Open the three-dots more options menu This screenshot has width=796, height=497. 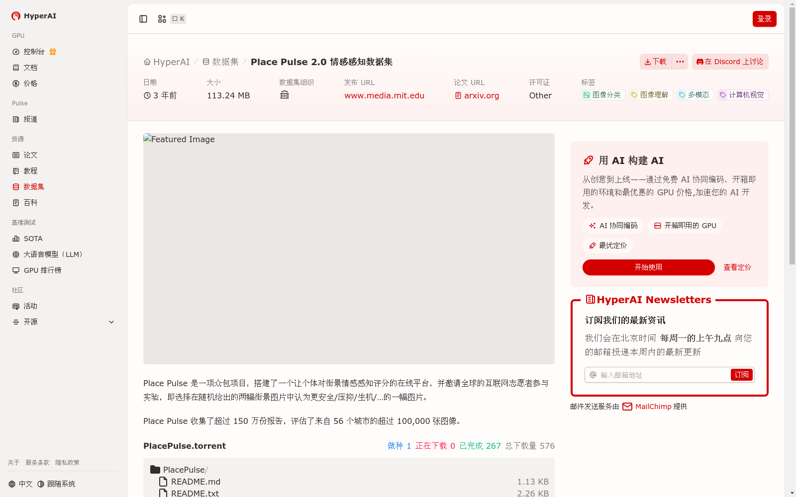(680, 62)
